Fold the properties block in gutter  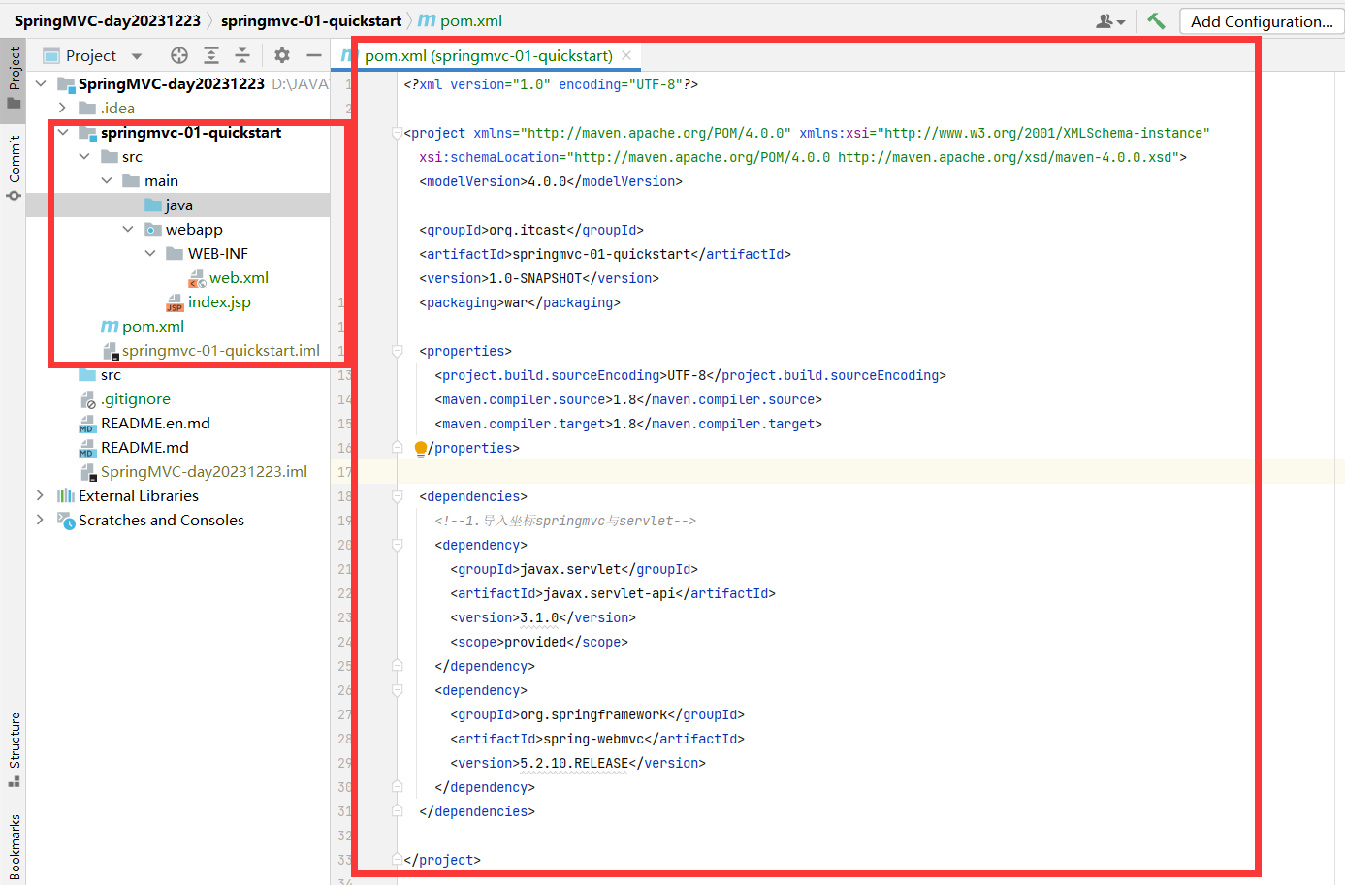point(397,351)
